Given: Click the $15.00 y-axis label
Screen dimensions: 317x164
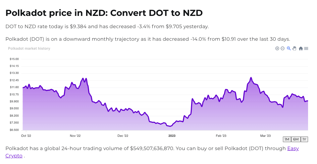Looking at the screenshot, I should (x=14, y=59).
